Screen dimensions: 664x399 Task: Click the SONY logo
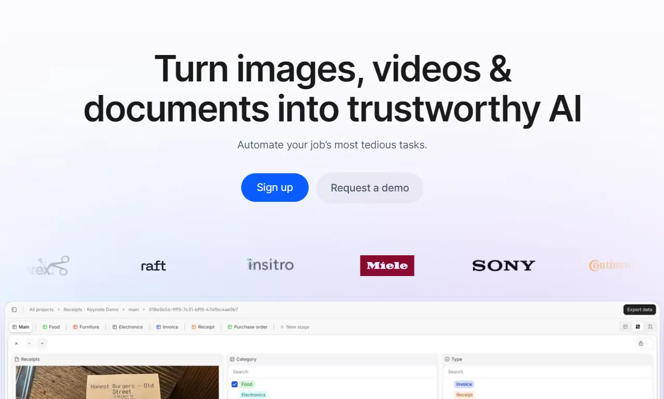(504, 266)
